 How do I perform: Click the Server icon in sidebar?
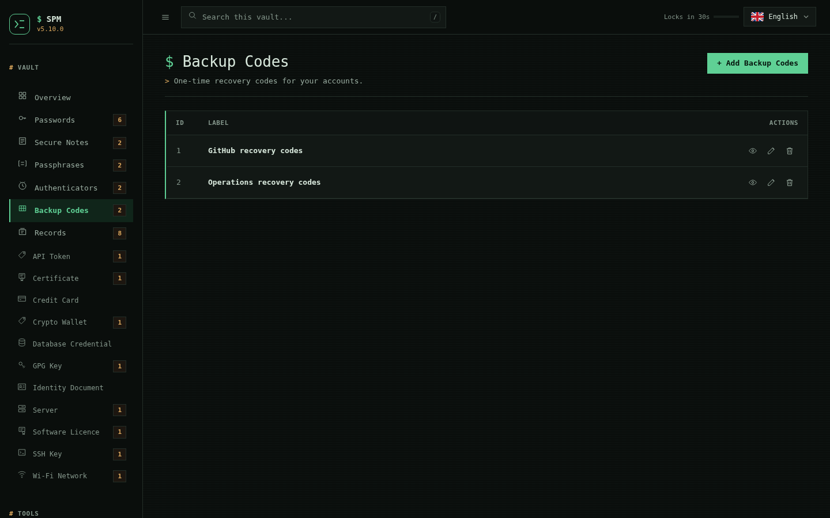(22, 409)
